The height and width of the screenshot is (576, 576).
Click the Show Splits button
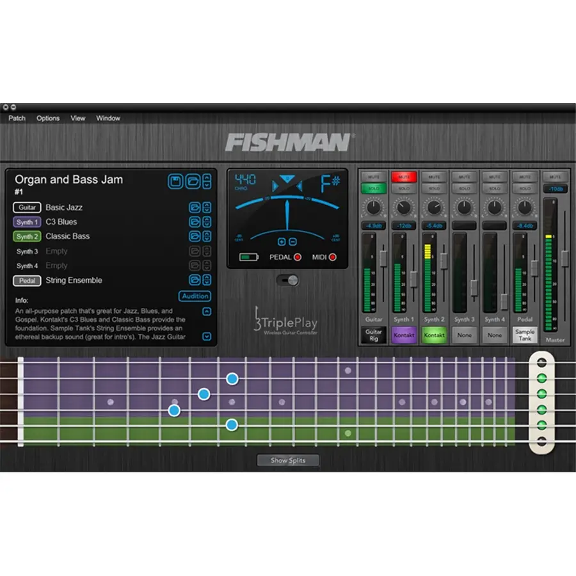[287, 460]
